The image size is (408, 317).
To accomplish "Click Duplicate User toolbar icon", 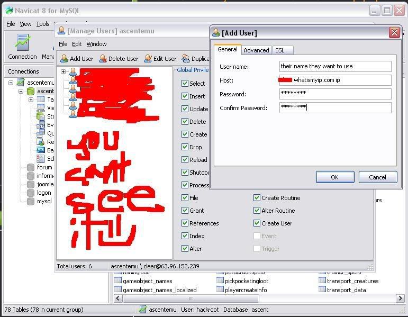I will point(196,59).
